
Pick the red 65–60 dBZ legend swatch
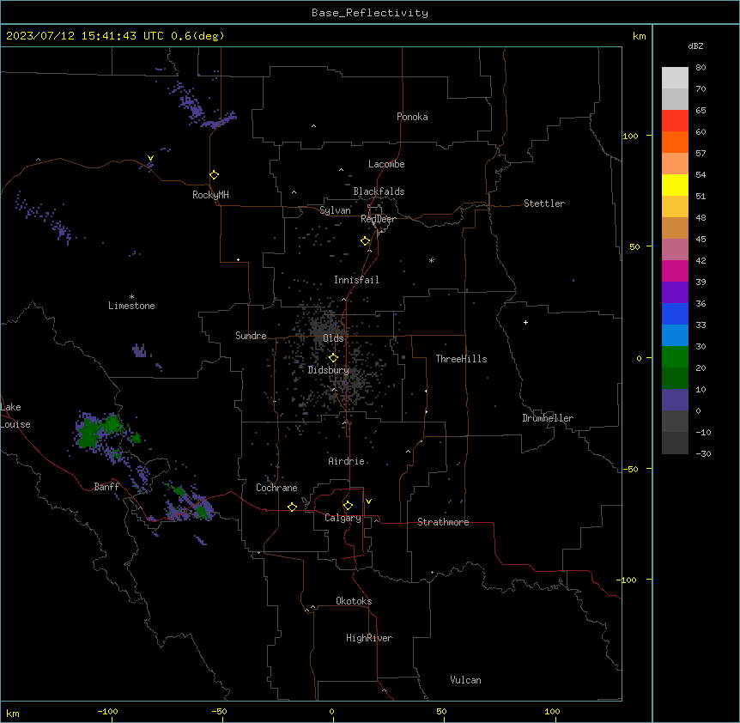point(675,121)
